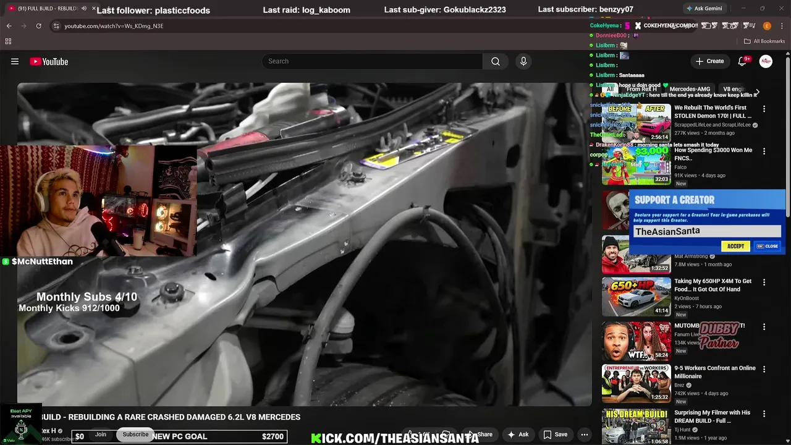This screenshot has height=445, width=791.
Task: Open the ScrappedLifeLee and ScrapLifeLee channel name
Action: pos(713,125)
